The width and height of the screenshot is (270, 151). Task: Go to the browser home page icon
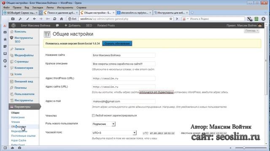62,19
